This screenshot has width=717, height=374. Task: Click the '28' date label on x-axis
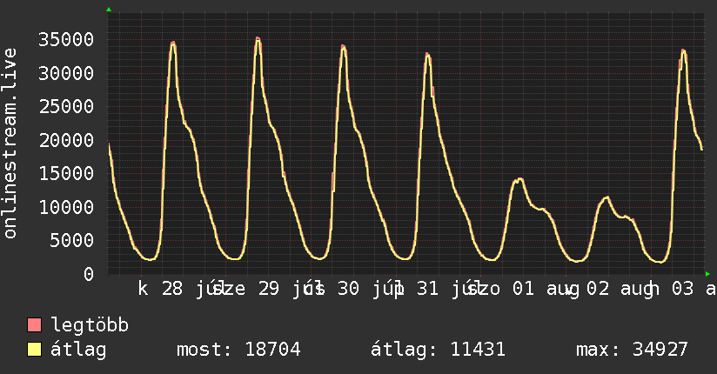tap(172, 289)
